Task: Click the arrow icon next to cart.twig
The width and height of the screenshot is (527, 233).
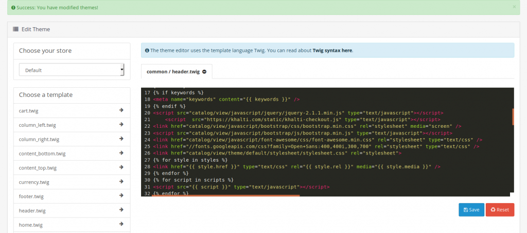Action: tap(121, 110)
